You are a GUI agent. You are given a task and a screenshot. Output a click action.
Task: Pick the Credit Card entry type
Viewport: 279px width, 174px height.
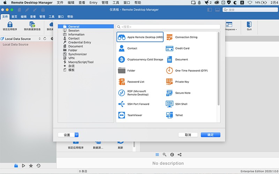click(178, 48)
